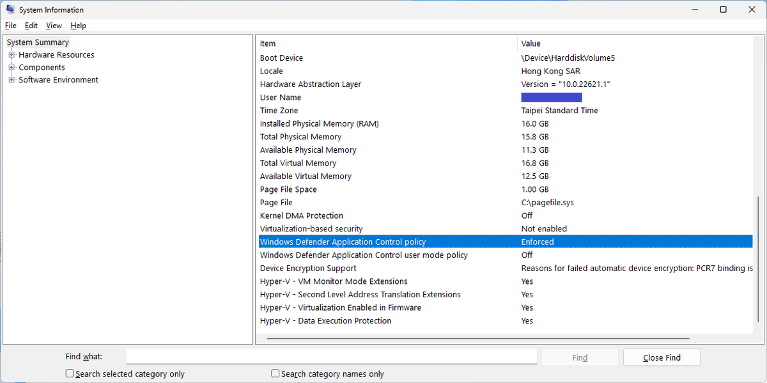Expand the Software Environment node
767x383 pixels.
coord(12,80)
